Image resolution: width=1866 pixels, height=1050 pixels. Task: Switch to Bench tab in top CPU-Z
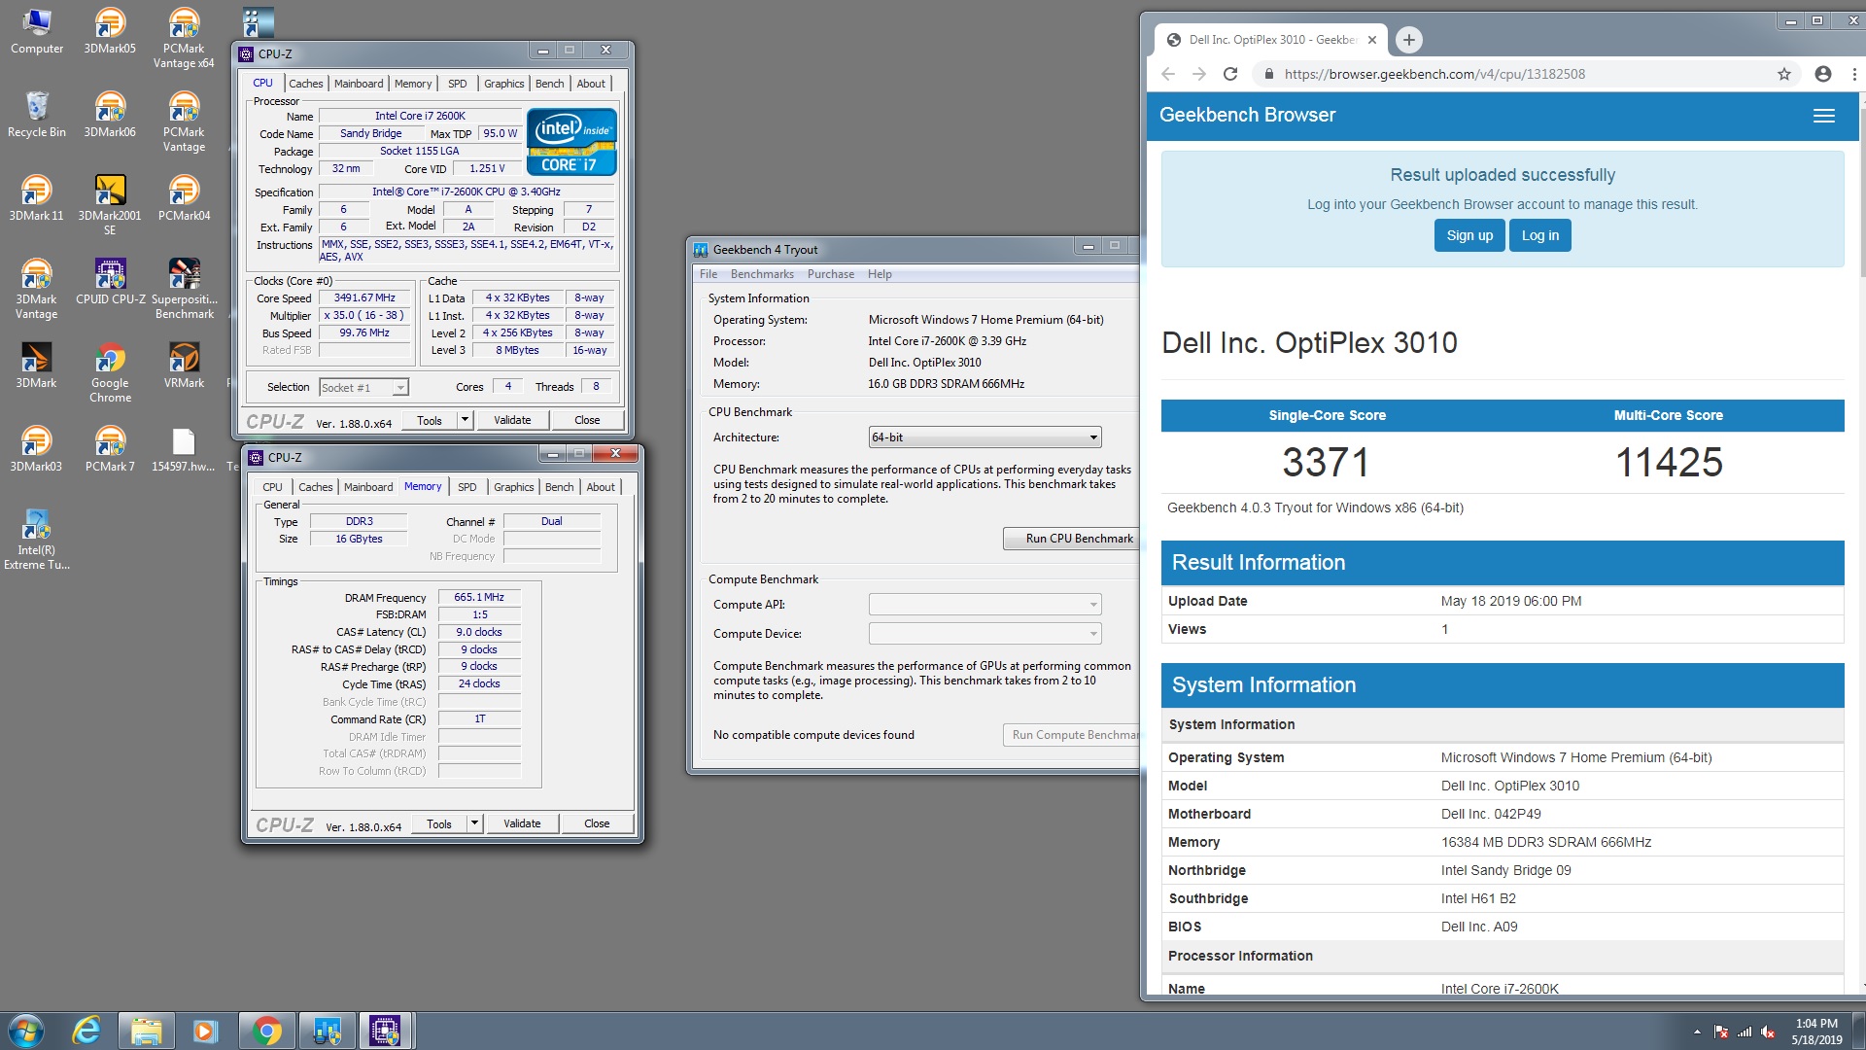click(x=549, y=84)
